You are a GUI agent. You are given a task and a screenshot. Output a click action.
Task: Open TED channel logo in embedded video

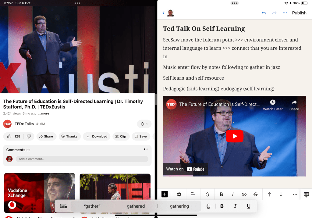click(x=171, y=104)
